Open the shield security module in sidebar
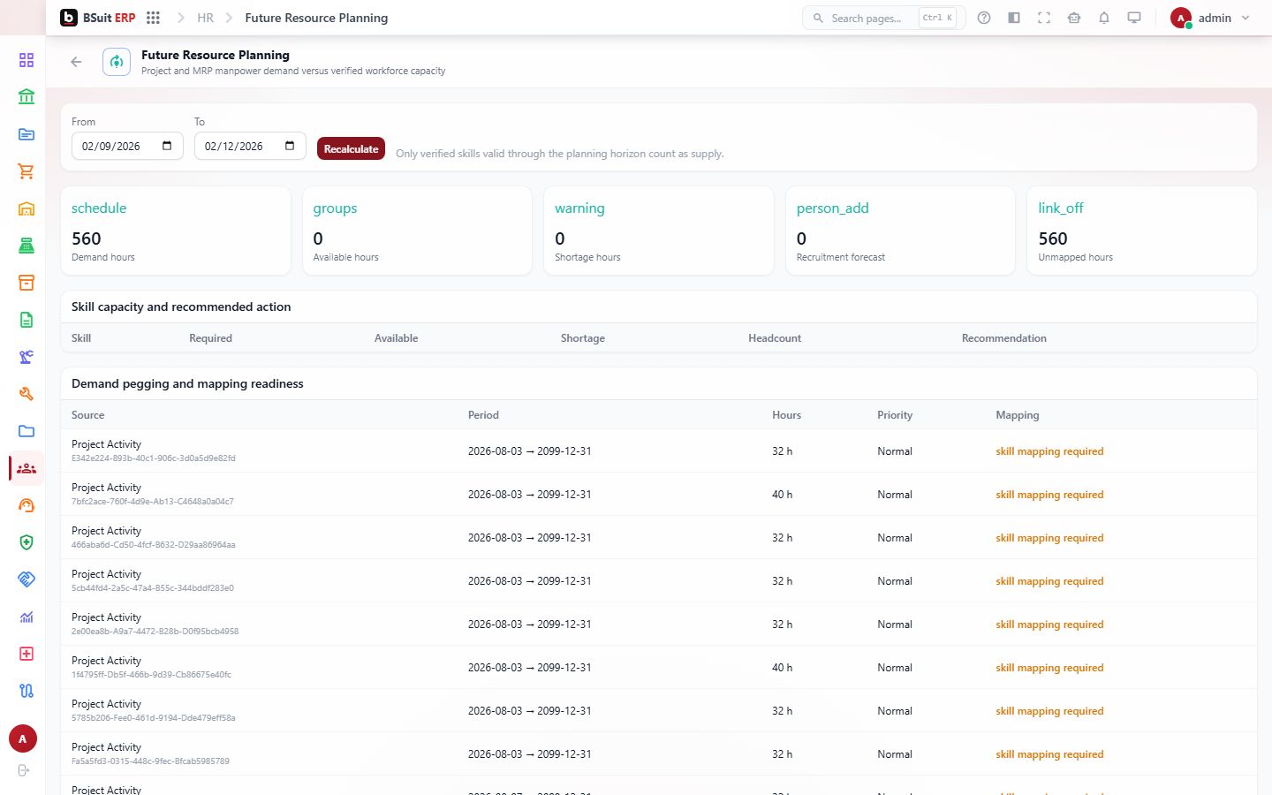1272x795 pixels. coord(26,542)
